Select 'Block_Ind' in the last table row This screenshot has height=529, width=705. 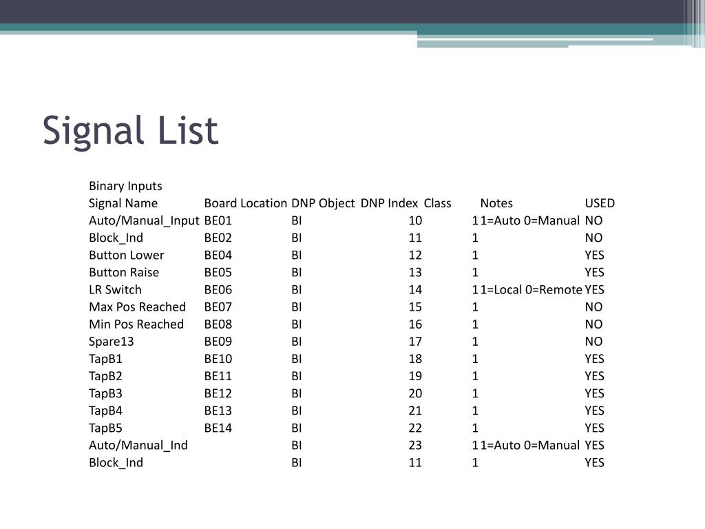[116, 463]
